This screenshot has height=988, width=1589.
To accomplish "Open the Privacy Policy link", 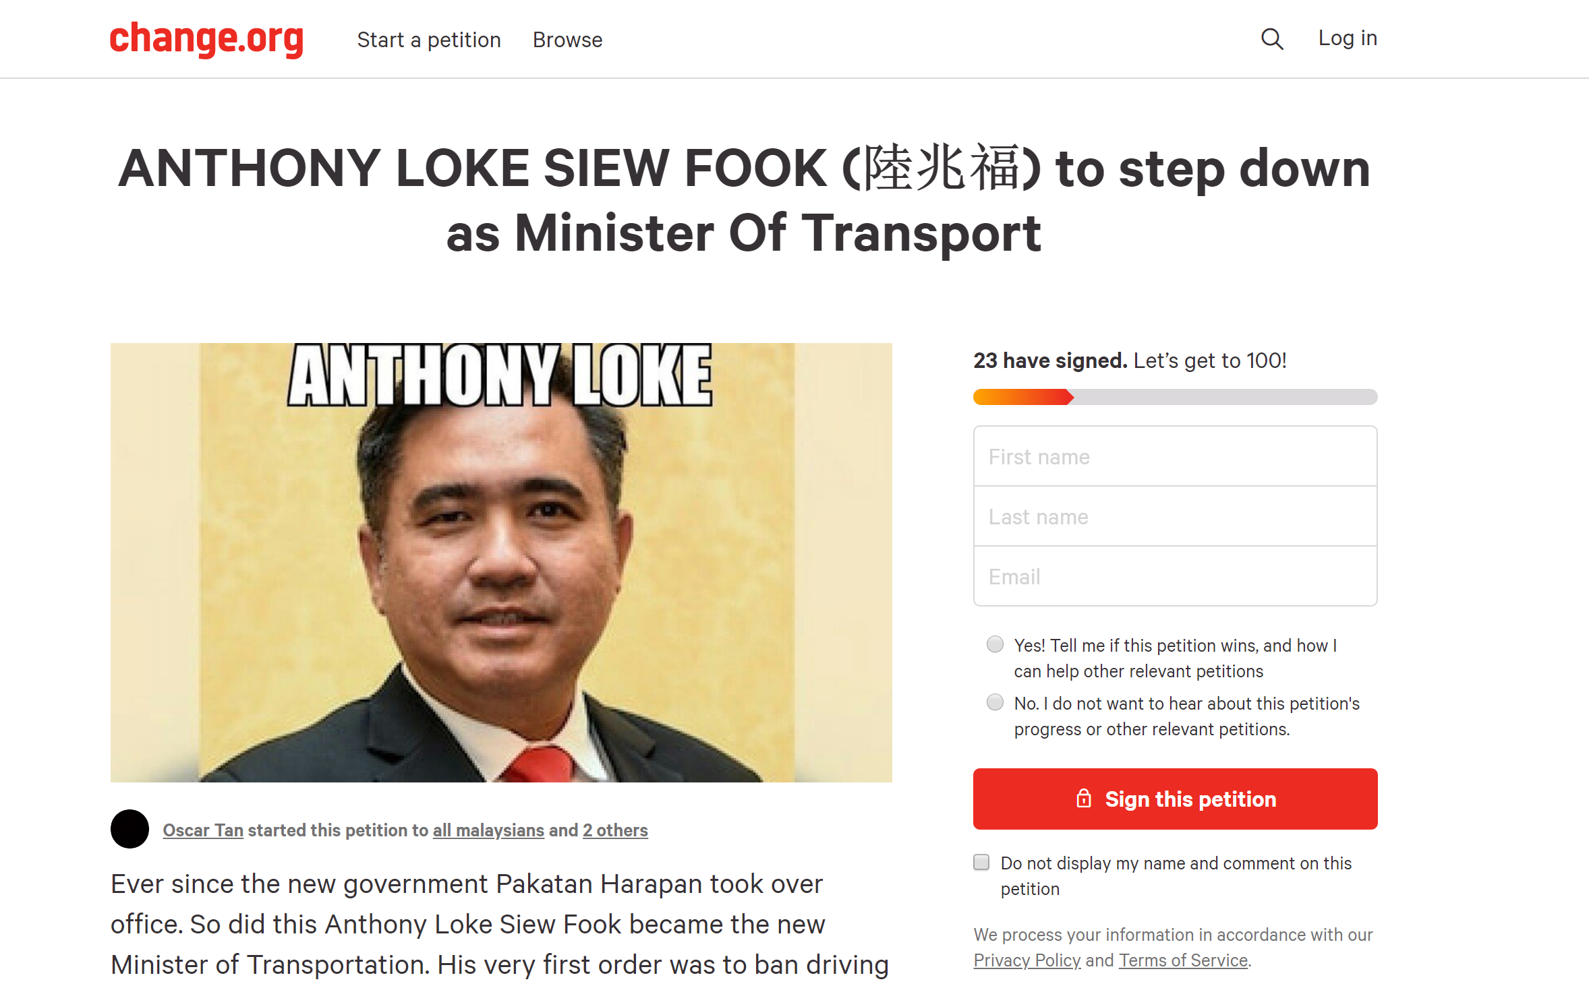I will (x=1027, y=960).
